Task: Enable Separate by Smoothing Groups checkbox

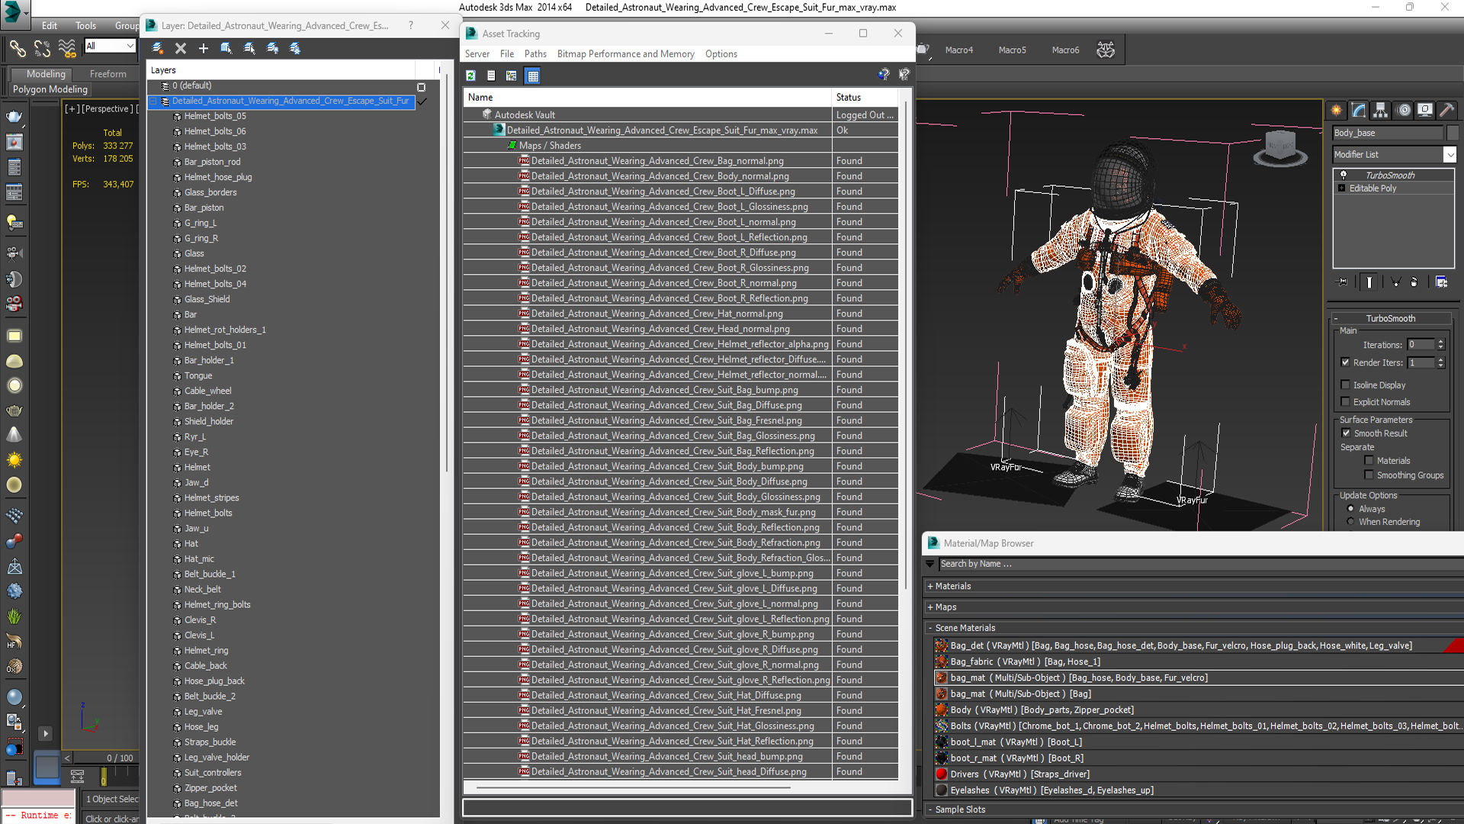Action: point(1369,475)
